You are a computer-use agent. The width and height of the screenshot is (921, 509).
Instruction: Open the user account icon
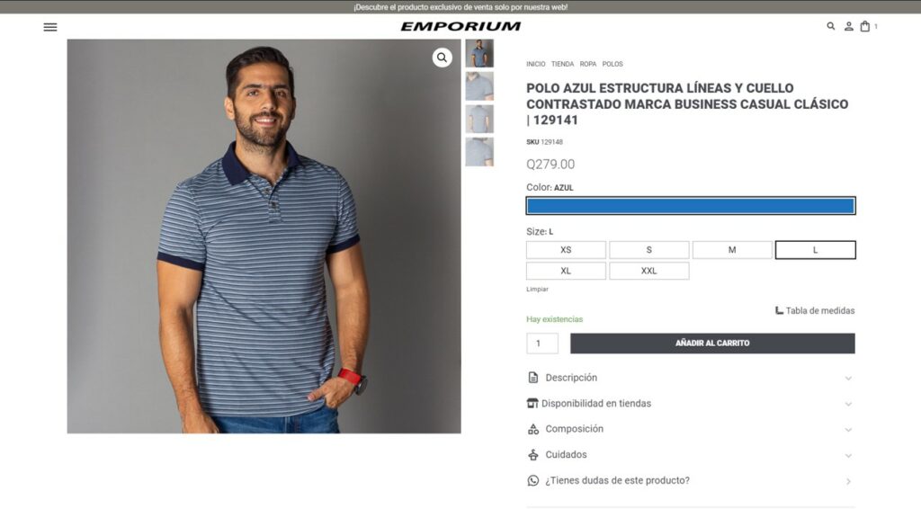849,26
